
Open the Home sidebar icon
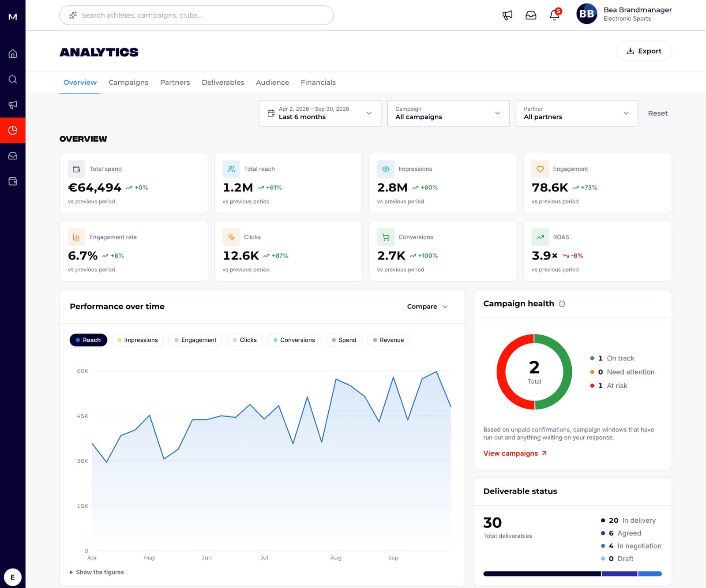tap(13, 54)
